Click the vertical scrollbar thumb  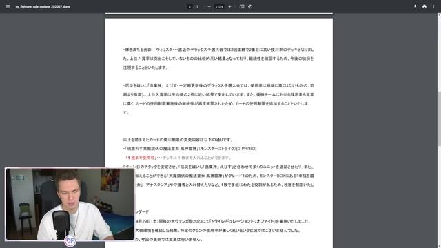pos(439,118)
